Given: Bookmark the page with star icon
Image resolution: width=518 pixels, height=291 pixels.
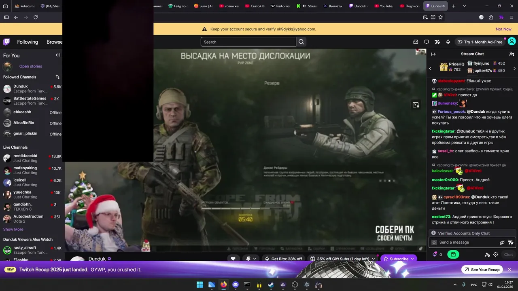Looking at the screenshot, I should [x=441, y=17].
